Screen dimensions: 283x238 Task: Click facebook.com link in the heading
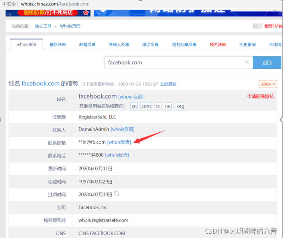tap(41, 83)
